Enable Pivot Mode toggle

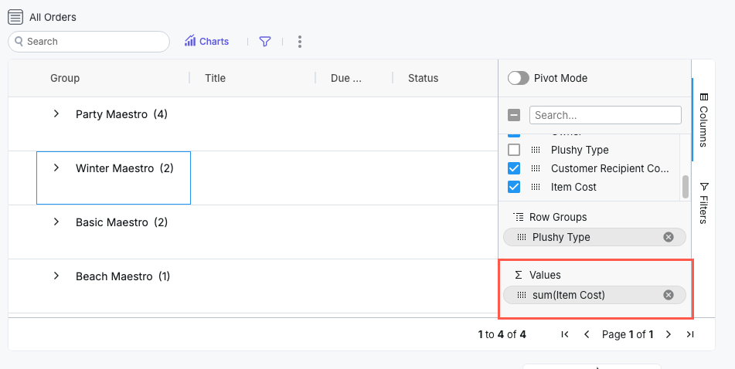coord(519,78)
